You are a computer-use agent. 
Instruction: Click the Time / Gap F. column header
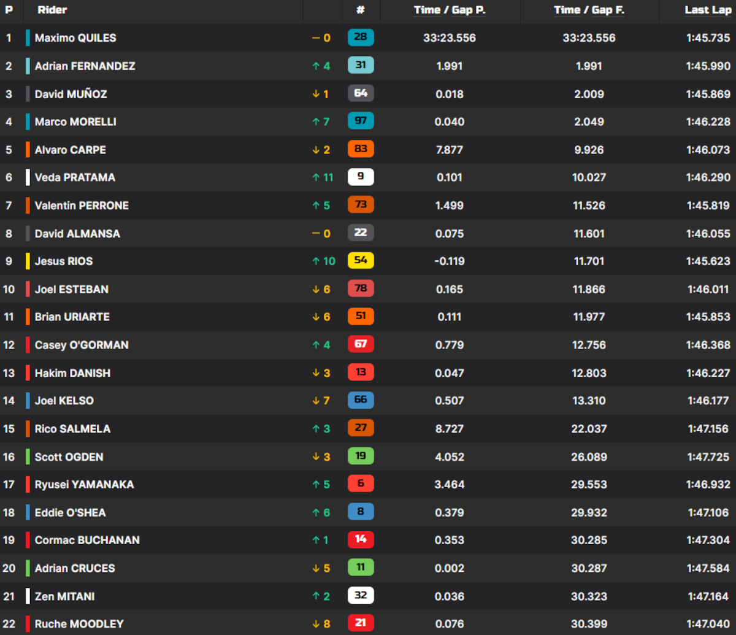point(589,10)
